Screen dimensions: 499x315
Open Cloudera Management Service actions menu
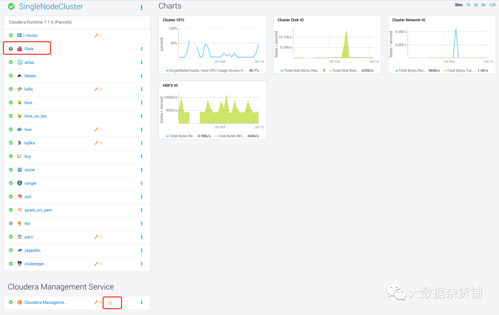(x=142, y=303)
